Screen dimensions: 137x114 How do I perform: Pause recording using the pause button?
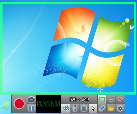click(x=31, y=108)
